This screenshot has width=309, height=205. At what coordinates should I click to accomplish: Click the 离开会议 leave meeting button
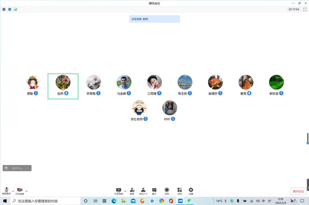point(298,191)
